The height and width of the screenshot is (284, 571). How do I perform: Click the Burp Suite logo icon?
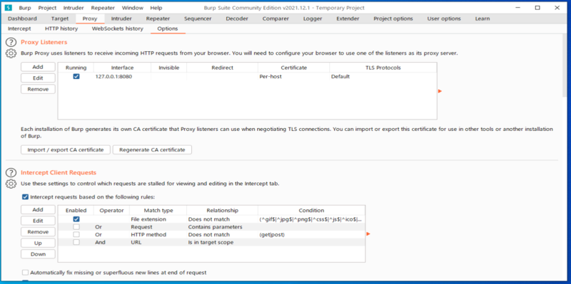[x=9, y=8]
